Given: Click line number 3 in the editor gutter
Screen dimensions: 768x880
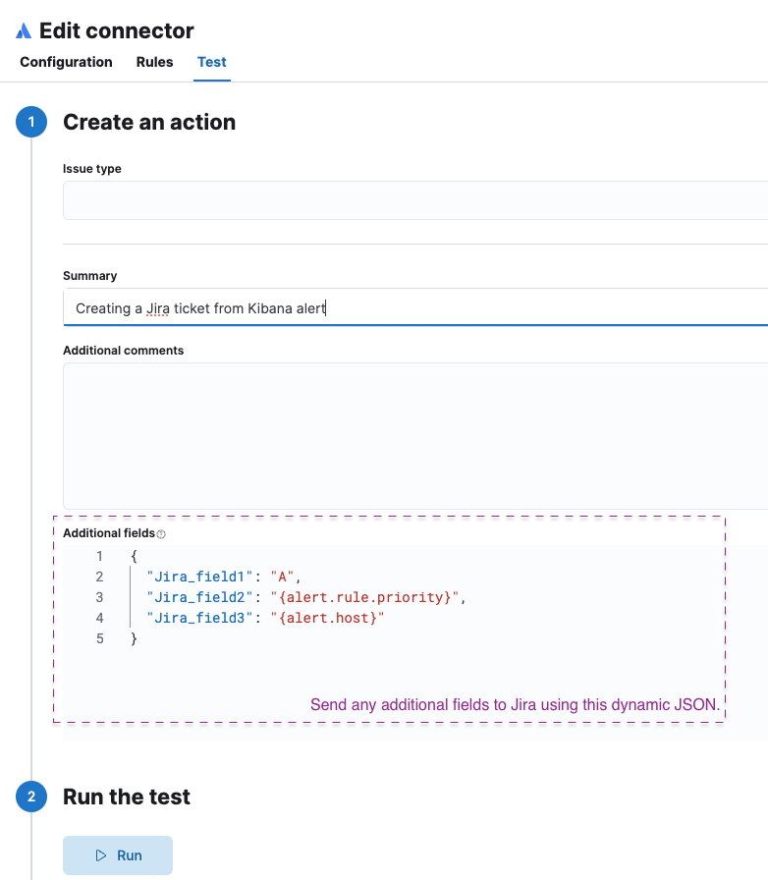Looking at the screenshot, I should point(99,597).
